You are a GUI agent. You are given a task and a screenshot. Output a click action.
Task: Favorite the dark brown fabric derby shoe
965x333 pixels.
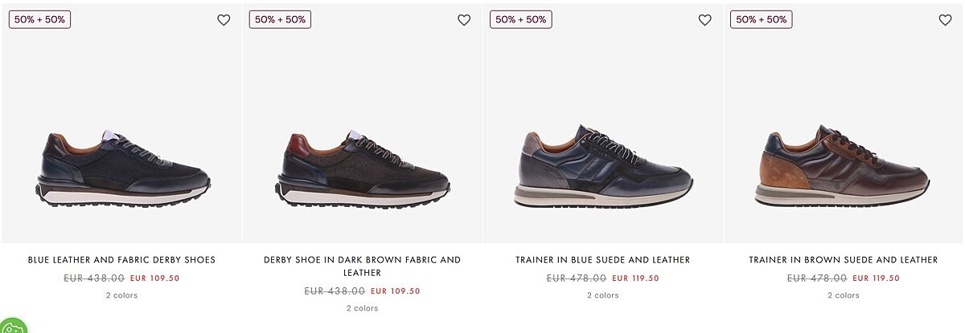(x=464, y=20)
